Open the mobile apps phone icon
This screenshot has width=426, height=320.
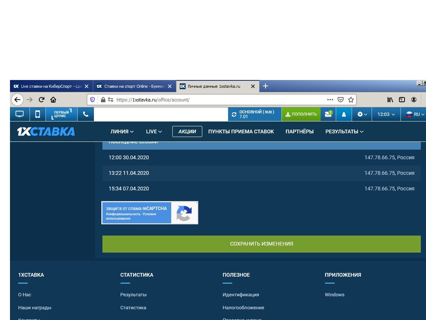[37, 114]
